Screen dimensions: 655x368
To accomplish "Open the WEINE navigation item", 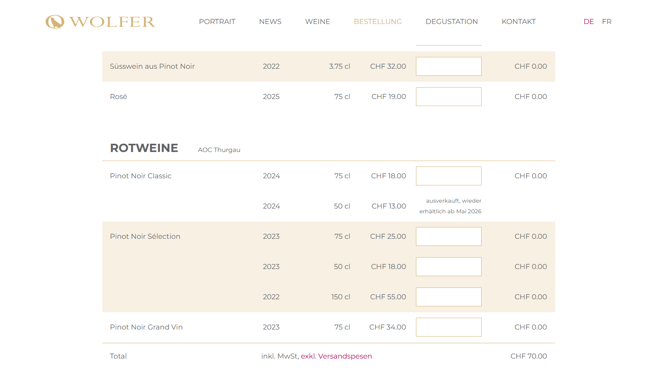I will [318, 22].
